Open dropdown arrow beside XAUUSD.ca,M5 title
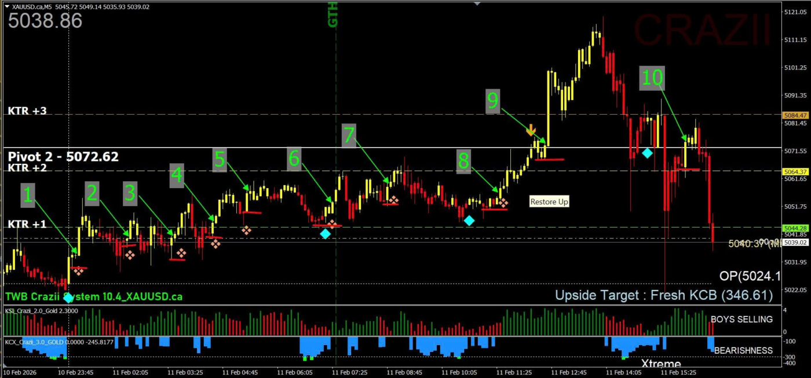Screen dimensions: 811x378 [7, 6]
